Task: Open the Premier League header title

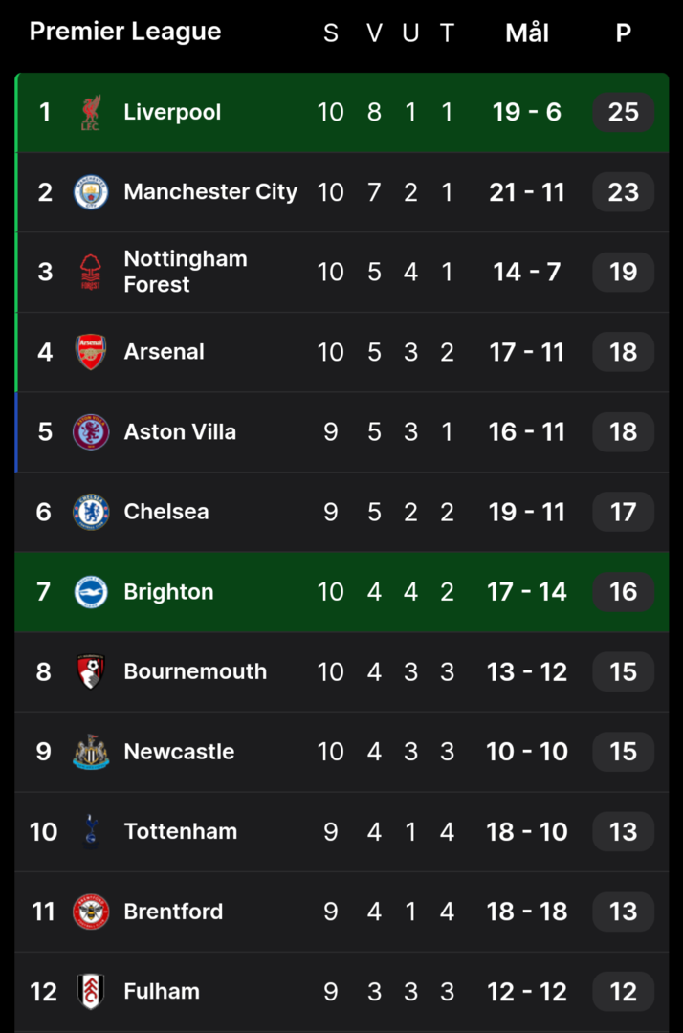Action: [125, 32]
